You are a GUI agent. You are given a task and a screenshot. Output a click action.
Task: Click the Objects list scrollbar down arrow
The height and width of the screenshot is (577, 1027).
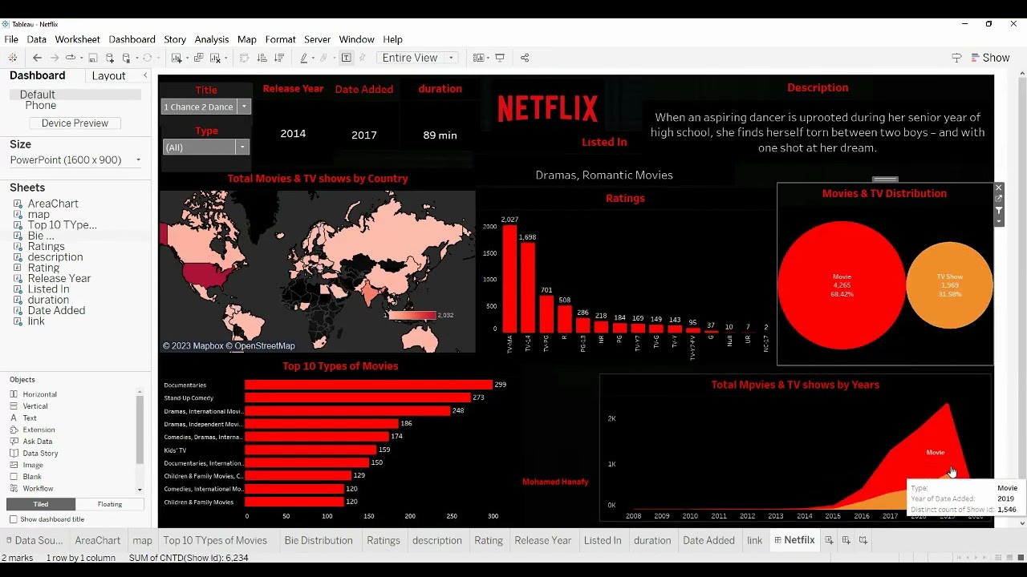click(x=140, y=489)
